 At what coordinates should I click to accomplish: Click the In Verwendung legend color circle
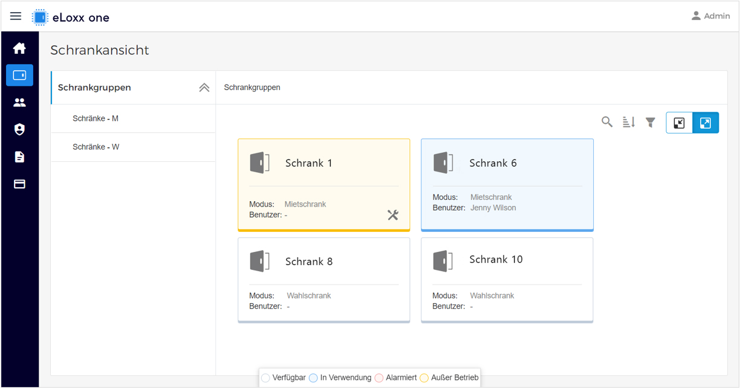(x=313, y=378)
